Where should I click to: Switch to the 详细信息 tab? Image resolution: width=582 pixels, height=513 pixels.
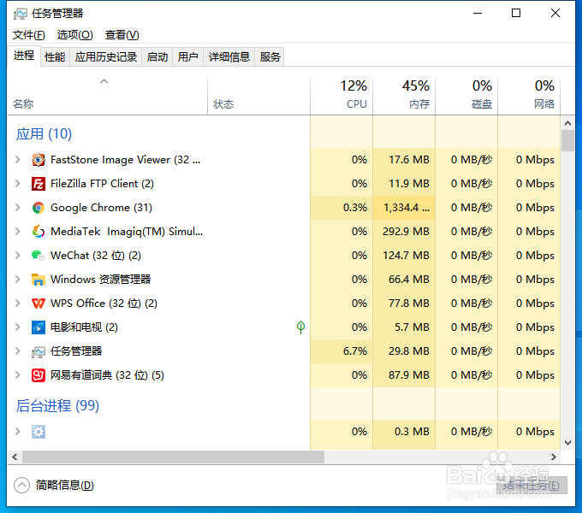pyautogui.click(x=229, y=56)
